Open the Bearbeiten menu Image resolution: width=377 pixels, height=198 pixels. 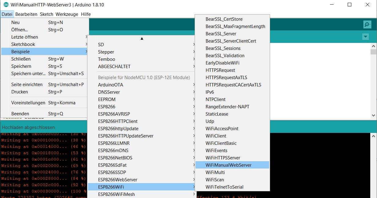pyautogui.click(x=26, y=14)
